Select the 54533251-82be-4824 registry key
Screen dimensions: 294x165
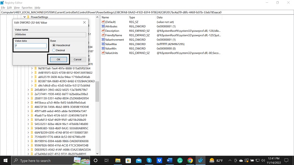pos(53,123)
